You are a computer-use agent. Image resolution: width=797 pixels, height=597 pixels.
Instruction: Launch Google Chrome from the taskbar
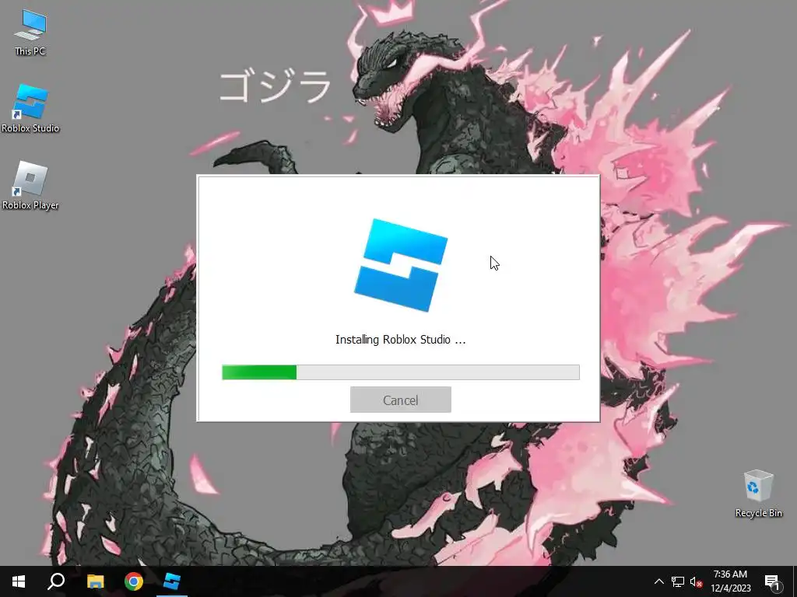pyautogui.click(x=134, y=581)
